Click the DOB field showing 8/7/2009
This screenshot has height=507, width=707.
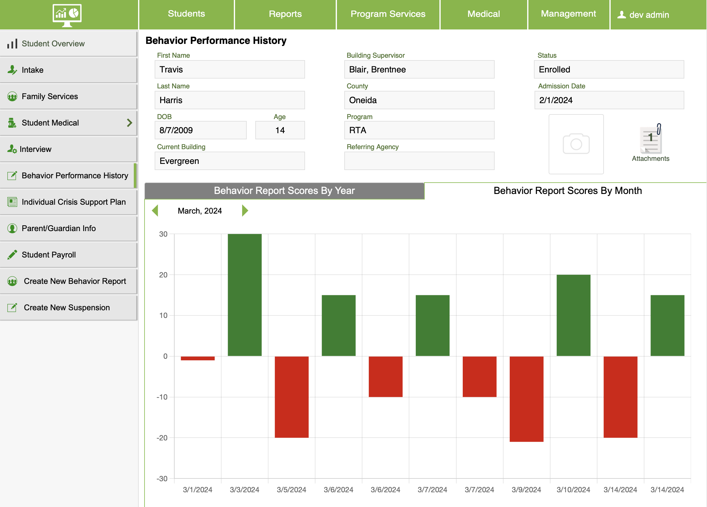201,130
